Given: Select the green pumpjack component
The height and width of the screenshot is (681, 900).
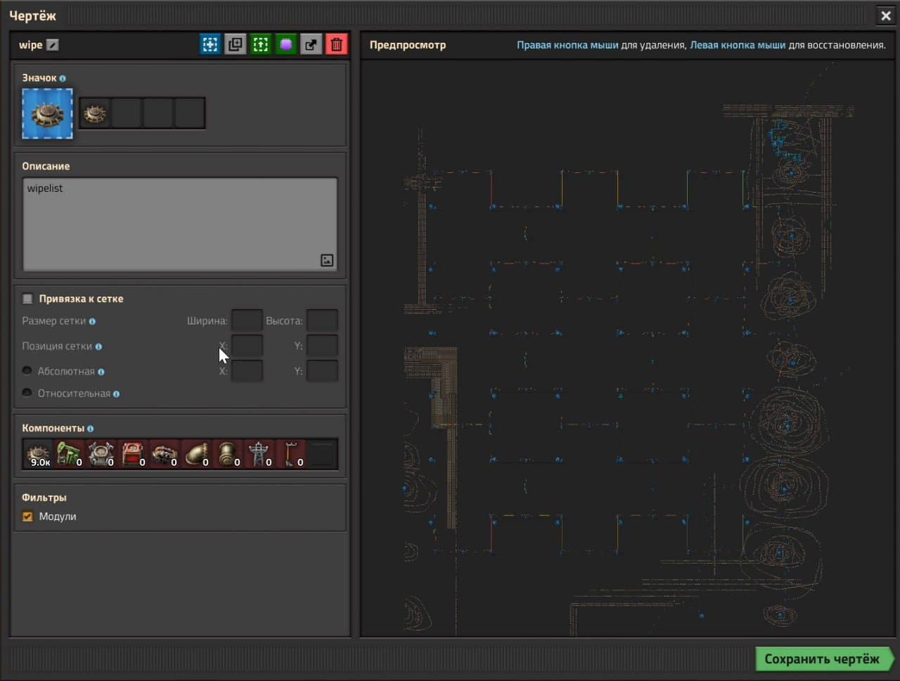Looking at the screenshot, I should pyautogui.click(x=69, y=454).
